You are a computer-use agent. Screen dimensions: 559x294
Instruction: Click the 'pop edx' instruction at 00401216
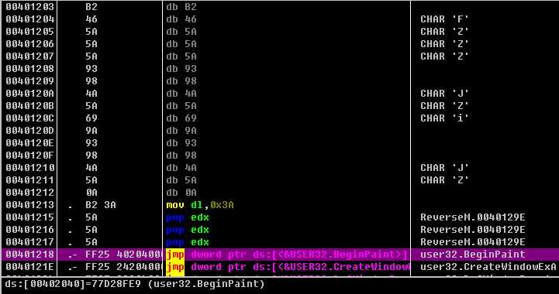tap(188, 230)
